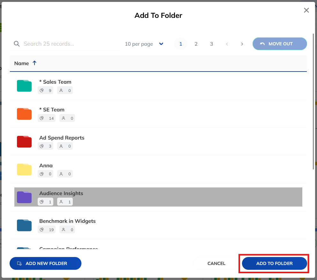Screen dimensions: 317x280
Task: Click the CANCEL button
Action: click(216, 263)
